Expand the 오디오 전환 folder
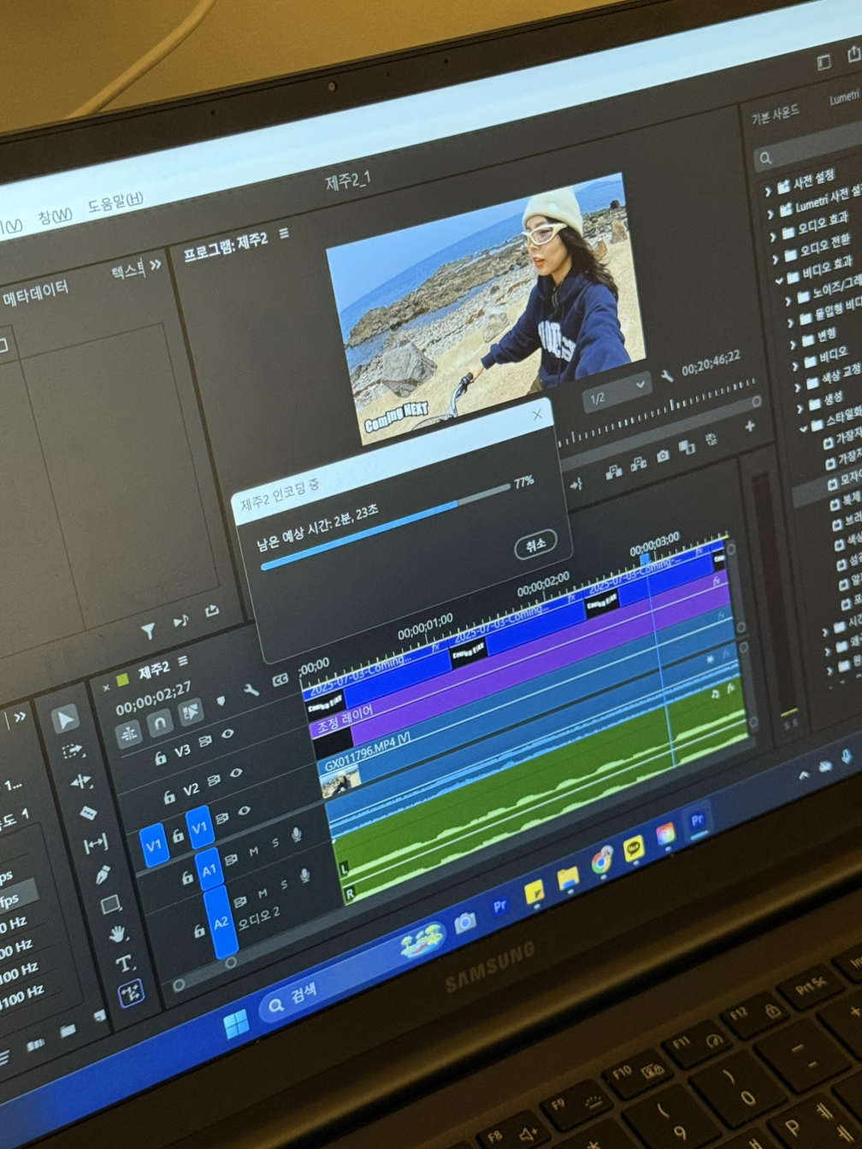This screenshot has width=862, height=1149. click(776, 257)
